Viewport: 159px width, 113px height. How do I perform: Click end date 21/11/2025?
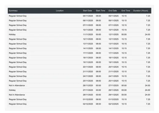[113, 72]
